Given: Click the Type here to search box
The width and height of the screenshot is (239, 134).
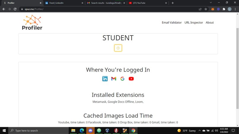Looking at the screenshot, I should [x=39, y=130].
